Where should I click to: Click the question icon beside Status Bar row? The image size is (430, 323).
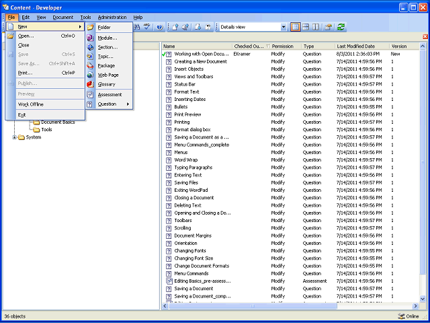169,84
